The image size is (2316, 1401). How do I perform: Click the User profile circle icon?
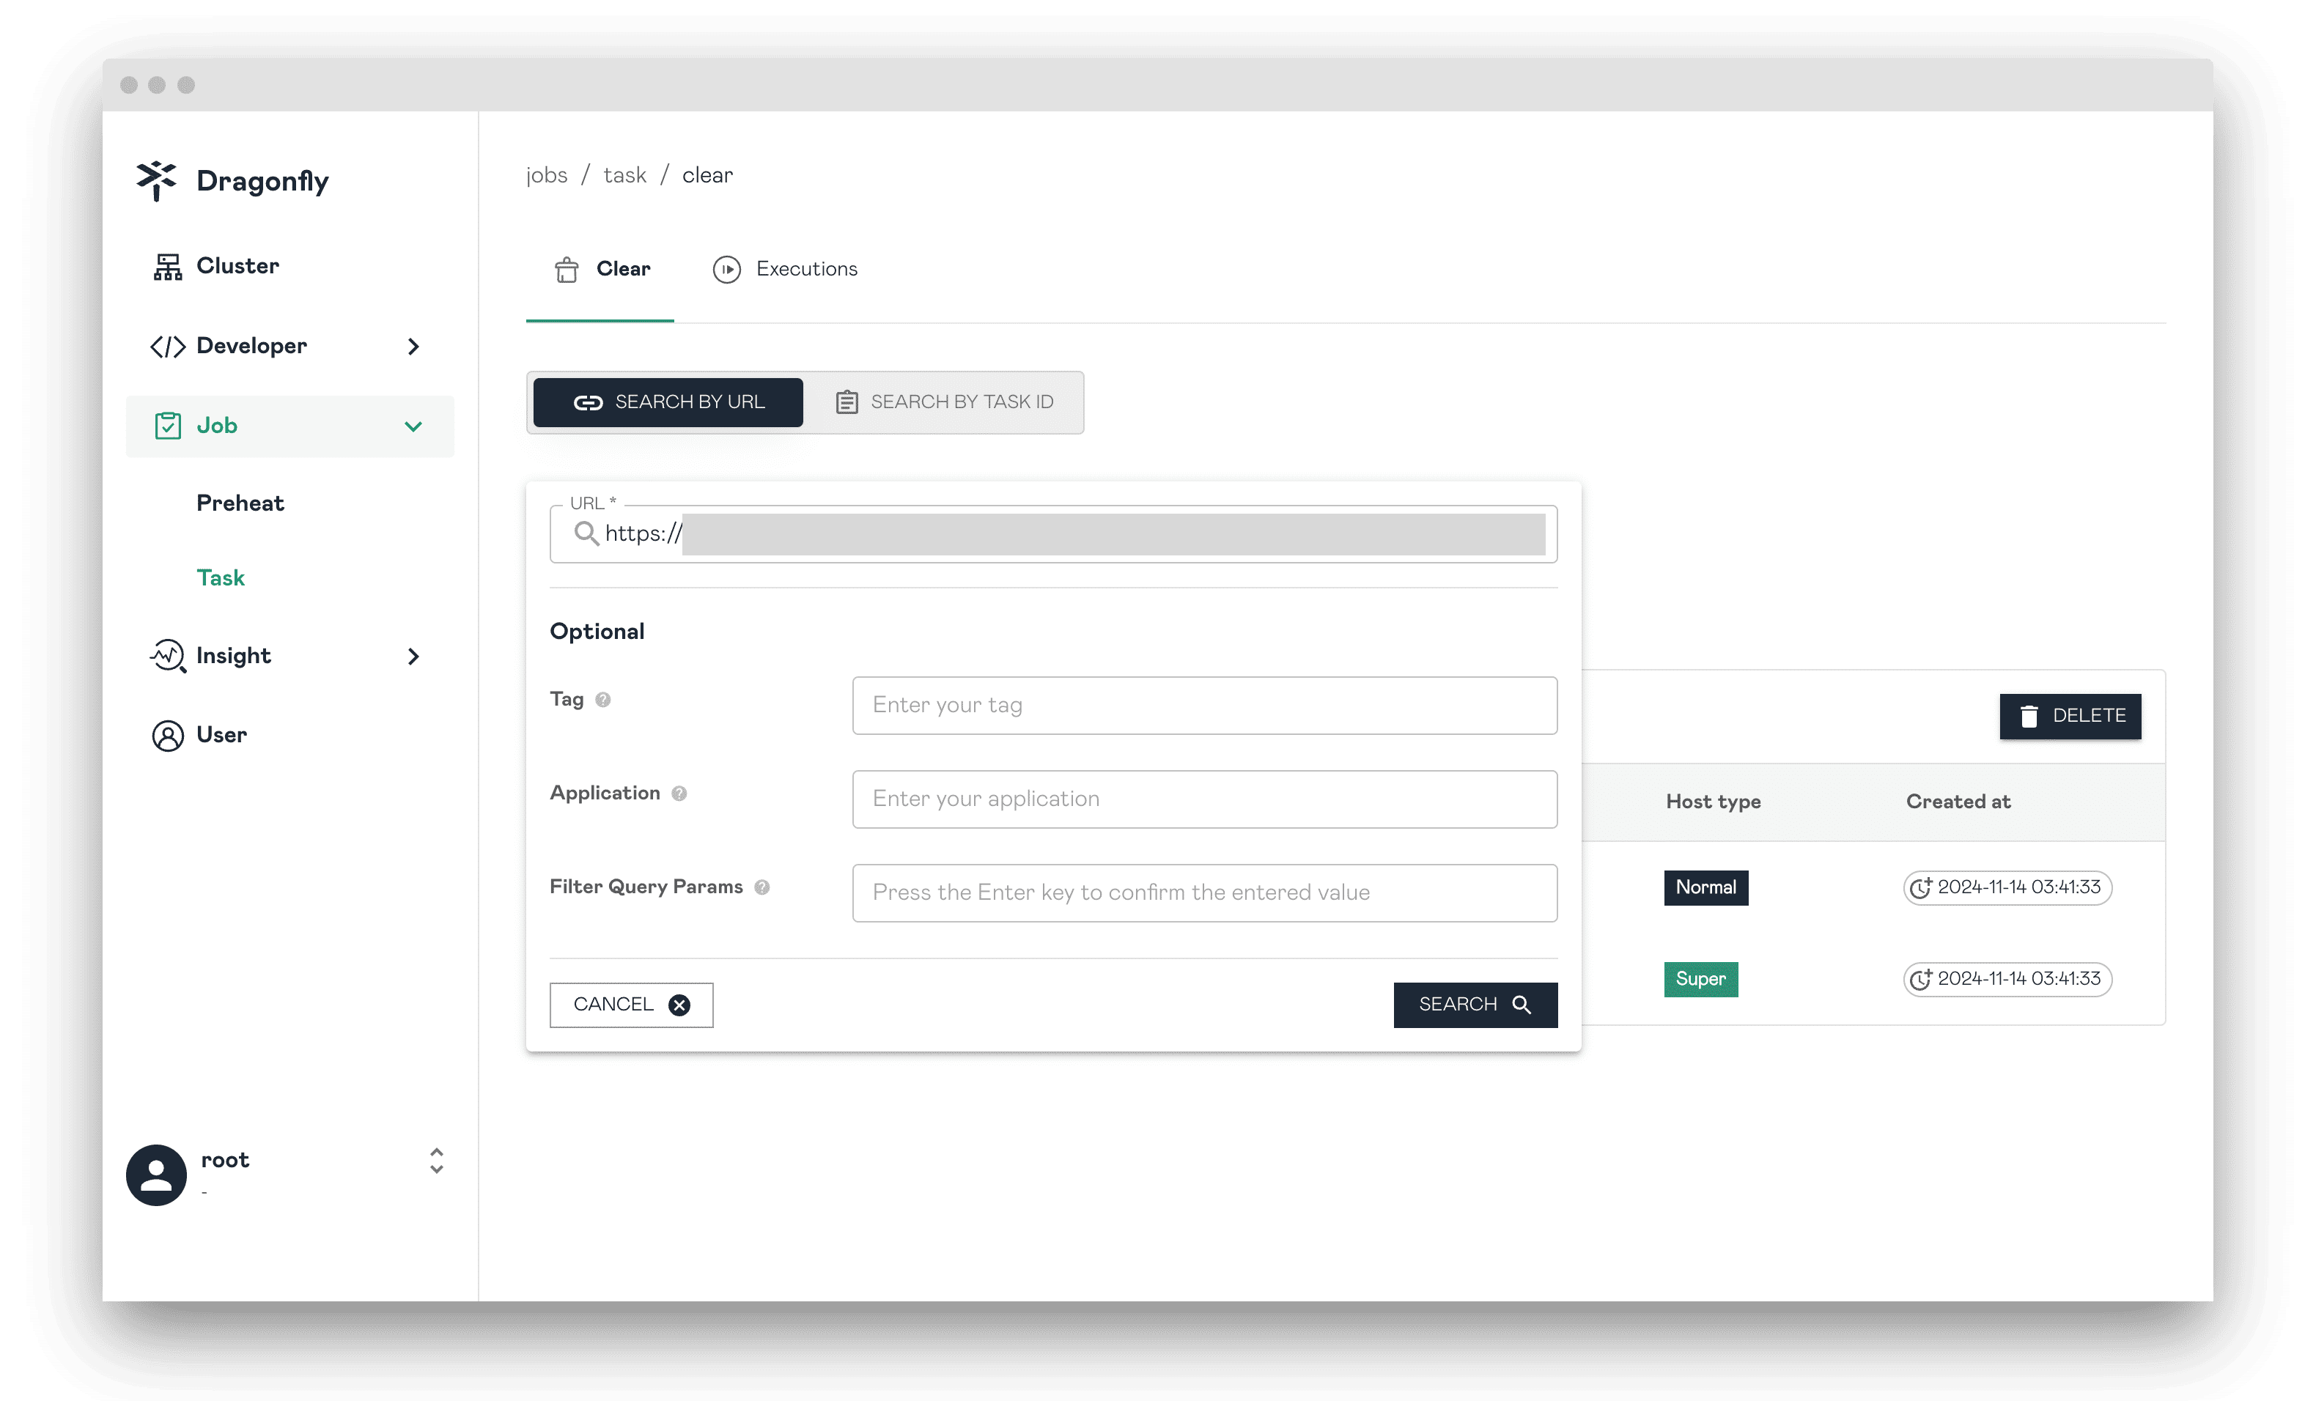click(x=167, y=736)
